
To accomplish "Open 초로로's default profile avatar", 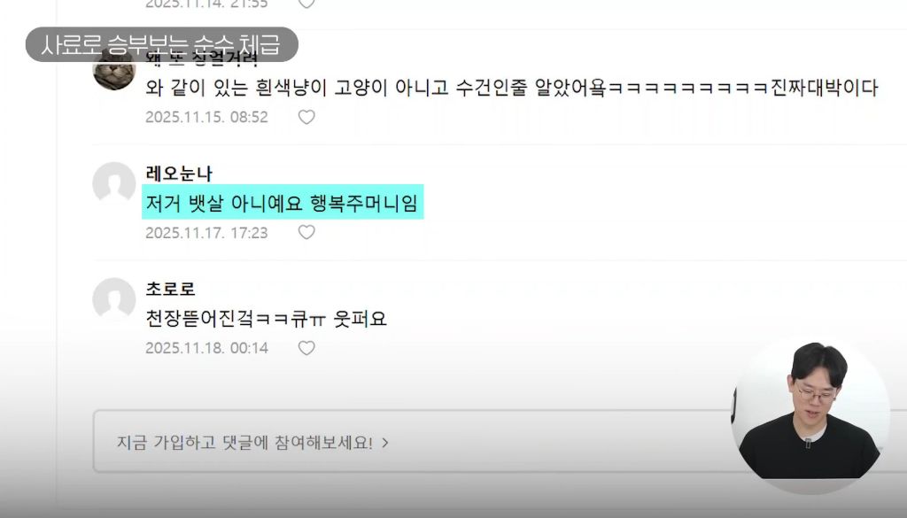I will tap(114, 298).
